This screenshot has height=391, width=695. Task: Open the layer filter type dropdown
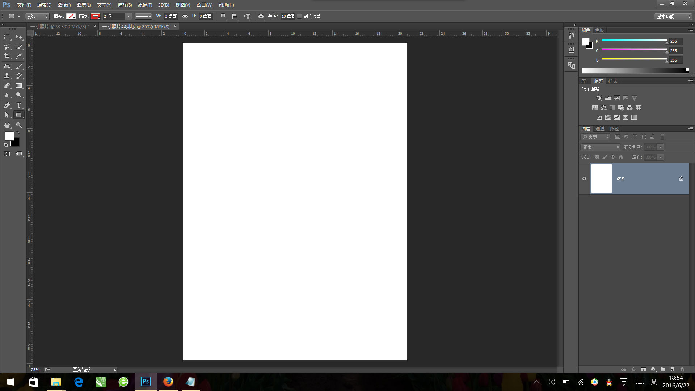point(595,137)
